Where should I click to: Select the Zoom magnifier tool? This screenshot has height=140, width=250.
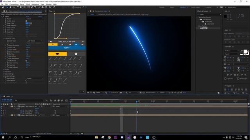coord(14,7)
